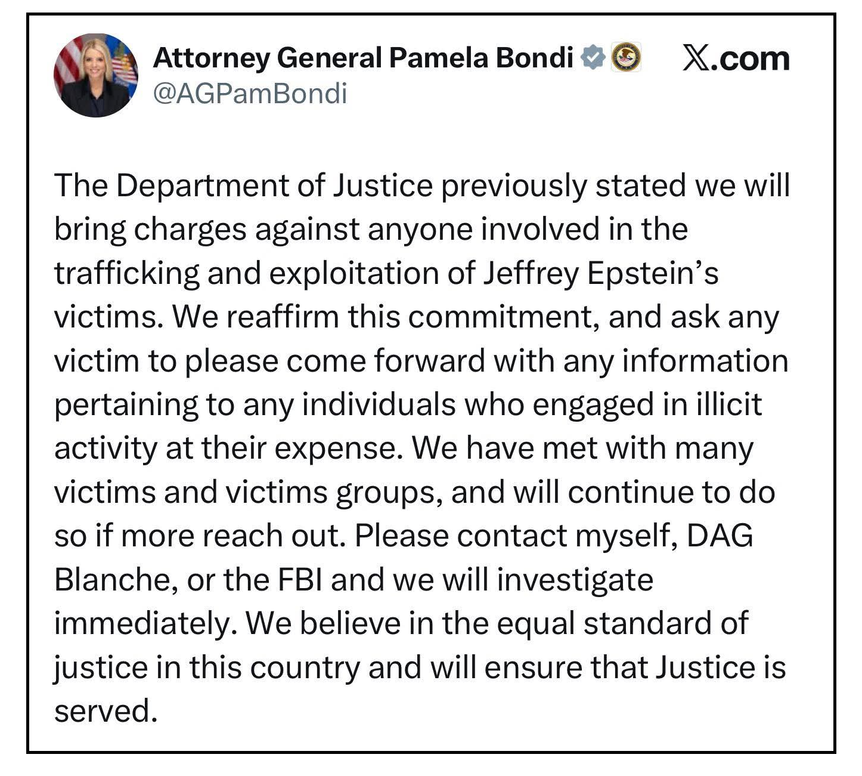Viewport: 862px width, 776px height.
Task: Click the phrase "equal standard" in the post
Action: click(613, 623)
